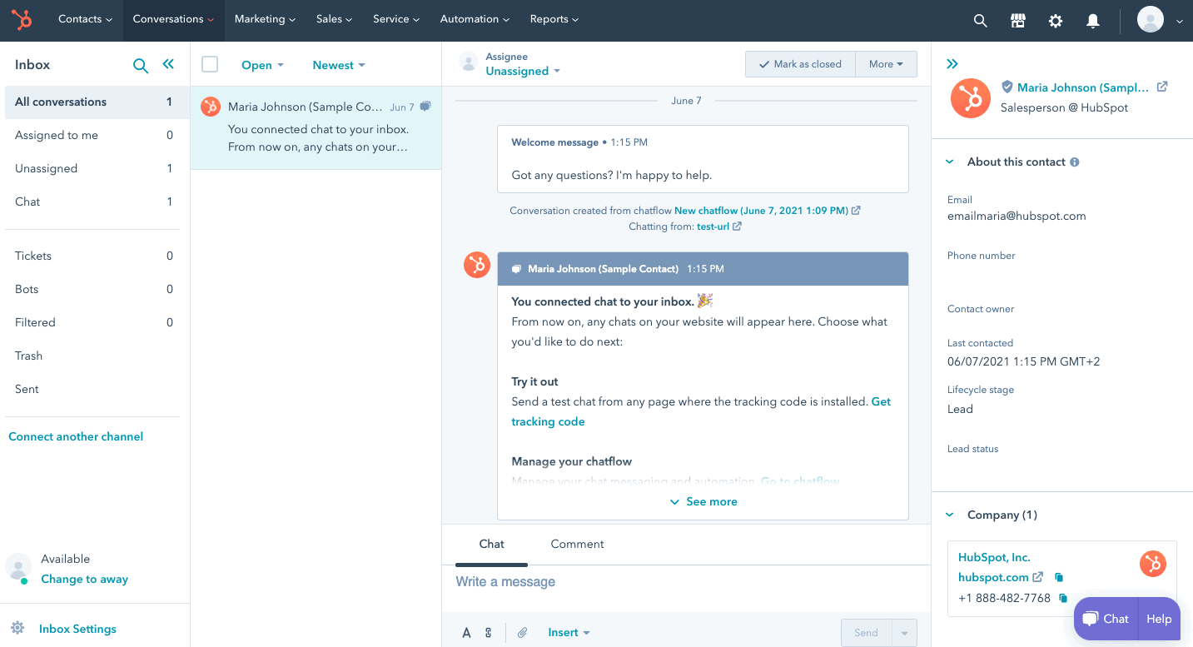Click the attachment paperclip icon
The height and width of the screenshot is (647, 1193).
(x=523, y=633)
